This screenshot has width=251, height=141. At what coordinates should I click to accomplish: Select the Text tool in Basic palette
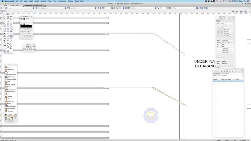point(8,19)
